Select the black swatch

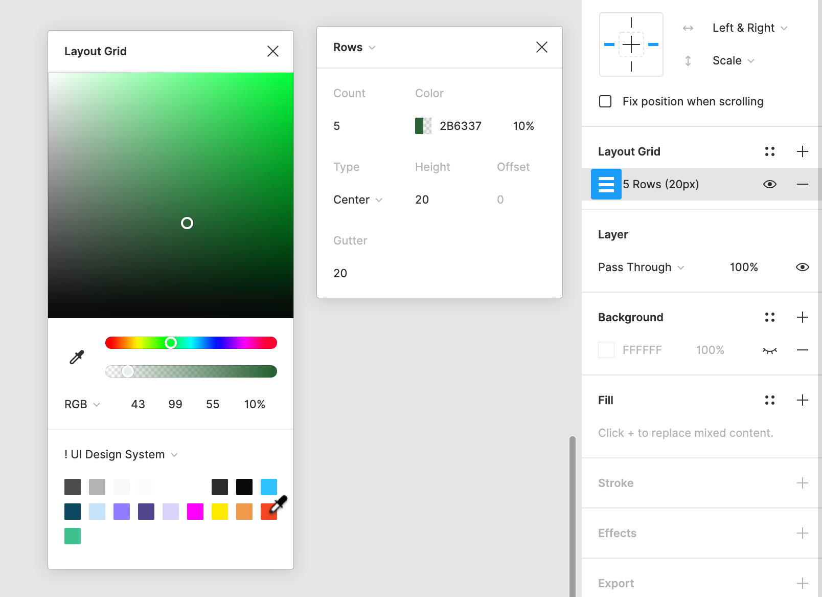[x=244, y=487]
